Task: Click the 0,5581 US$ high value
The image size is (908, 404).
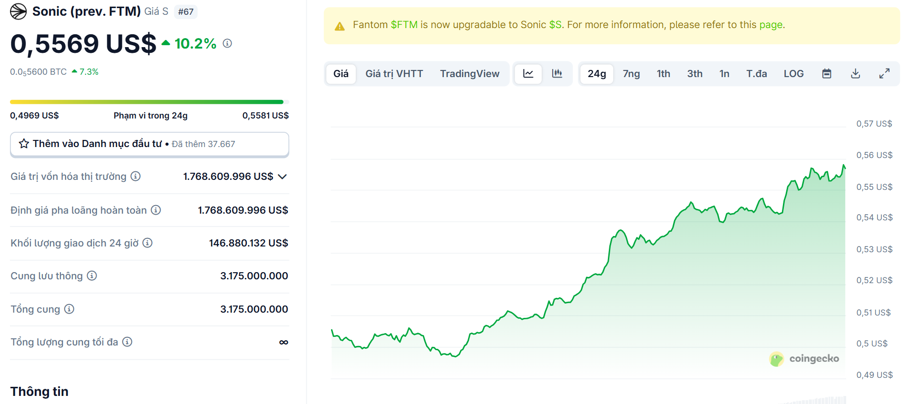Action: coord(265,116)
